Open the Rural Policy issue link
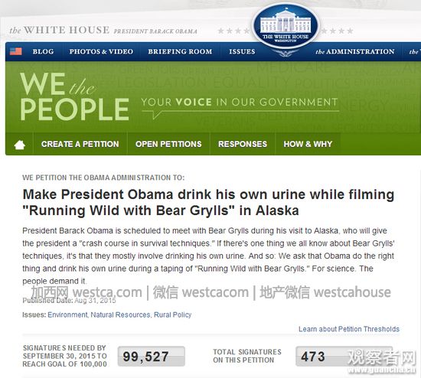Screen dimensions: 421x378 click(x=173, y=314)
